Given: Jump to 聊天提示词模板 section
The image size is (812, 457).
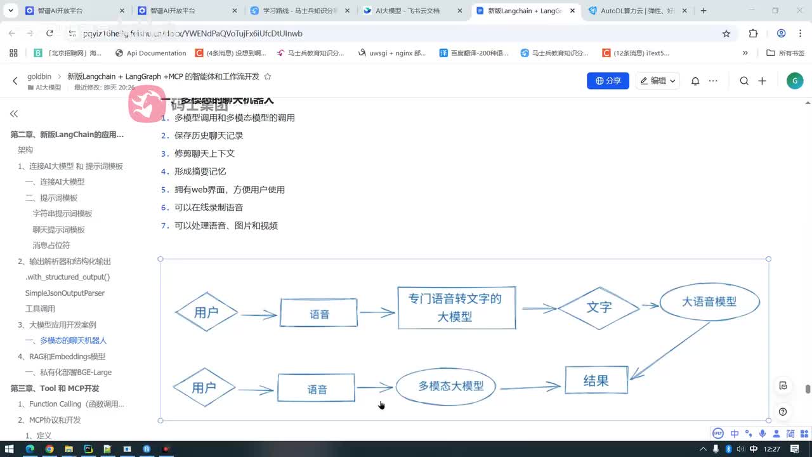Looking at the screenshot, I should (58, 230).
